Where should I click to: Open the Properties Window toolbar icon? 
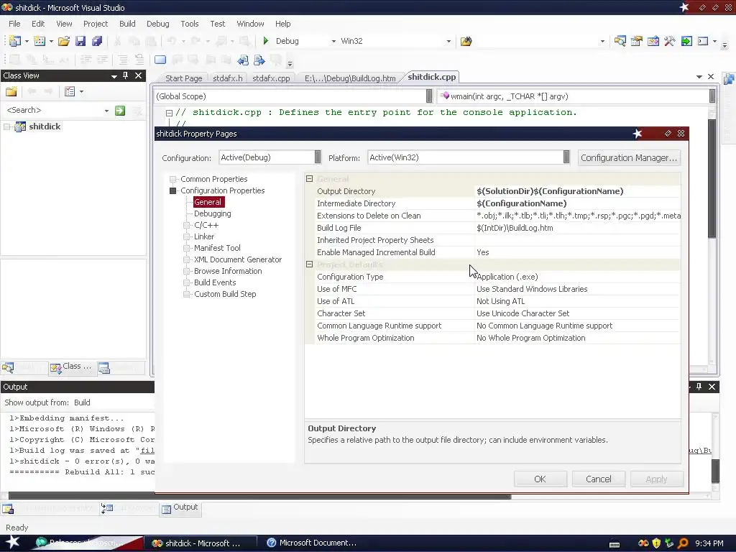[637, 41]
